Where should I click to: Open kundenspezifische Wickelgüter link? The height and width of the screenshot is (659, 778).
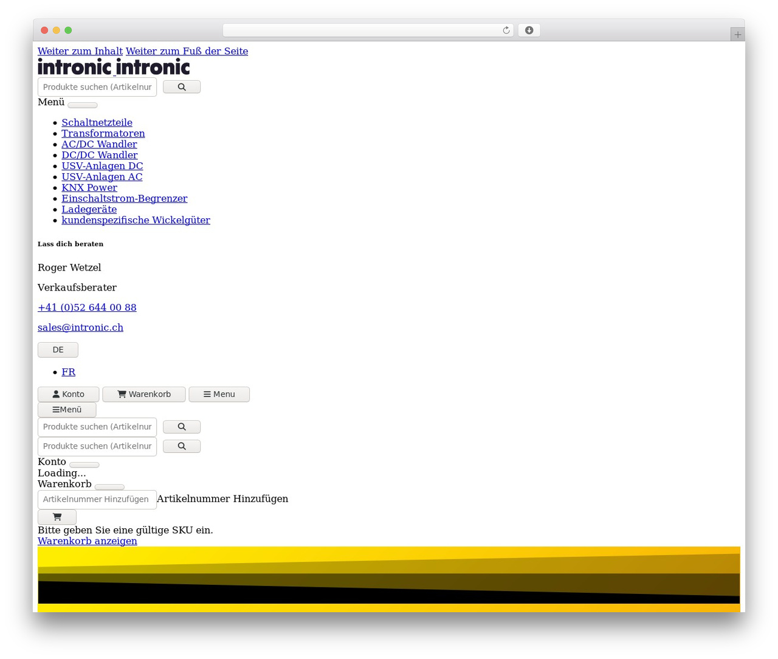pos(136,221)
